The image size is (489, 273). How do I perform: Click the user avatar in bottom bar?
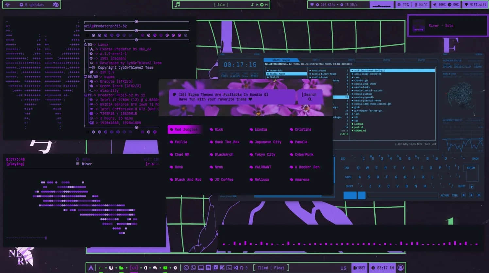pyautogui.click(x=400, y=268)
